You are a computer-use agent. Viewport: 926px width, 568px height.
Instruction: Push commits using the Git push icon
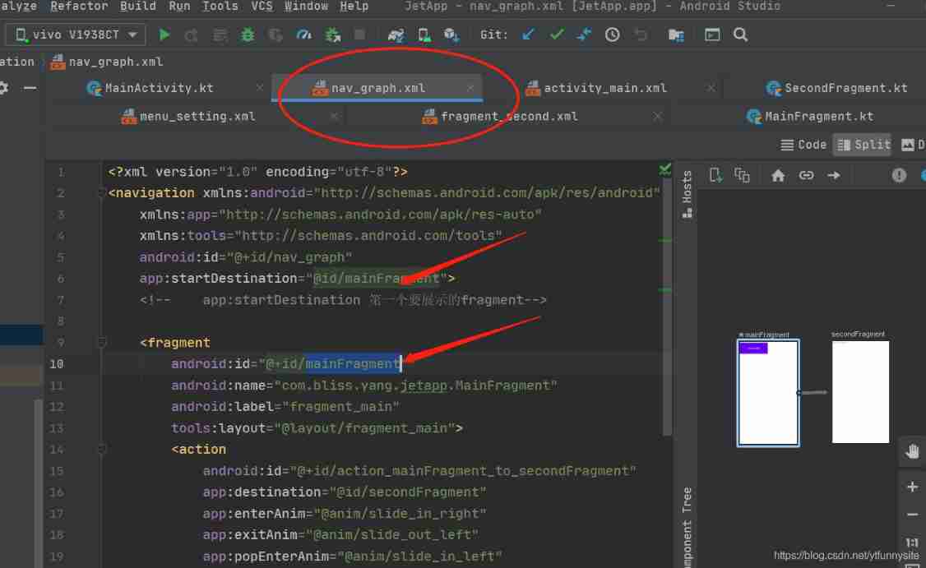tap(586, 35)
